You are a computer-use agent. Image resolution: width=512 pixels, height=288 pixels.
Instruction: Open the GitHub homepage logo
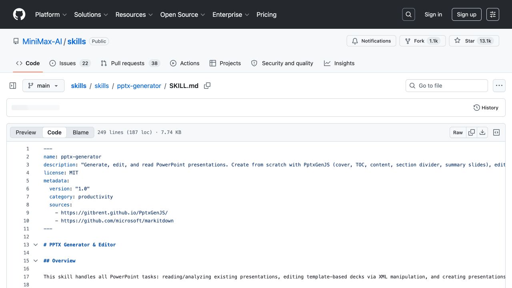19,14
